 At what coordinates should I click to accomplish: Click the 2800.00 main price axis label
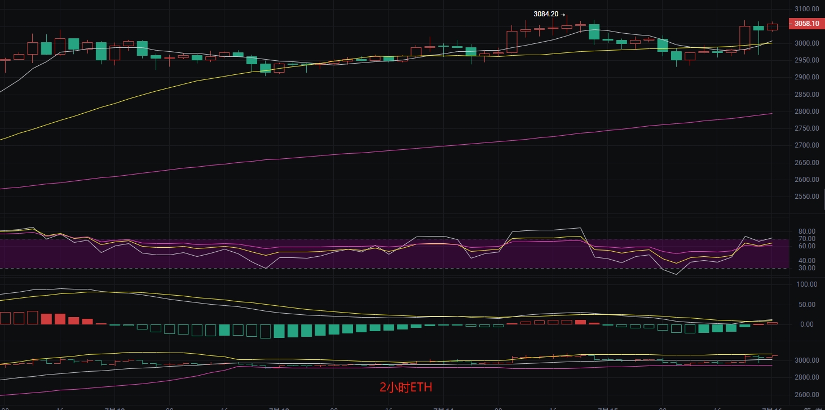806,112
